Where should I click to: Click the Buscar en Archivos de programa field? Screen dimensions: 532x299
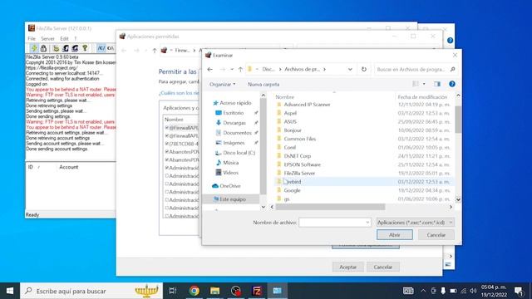coord(416,69)
